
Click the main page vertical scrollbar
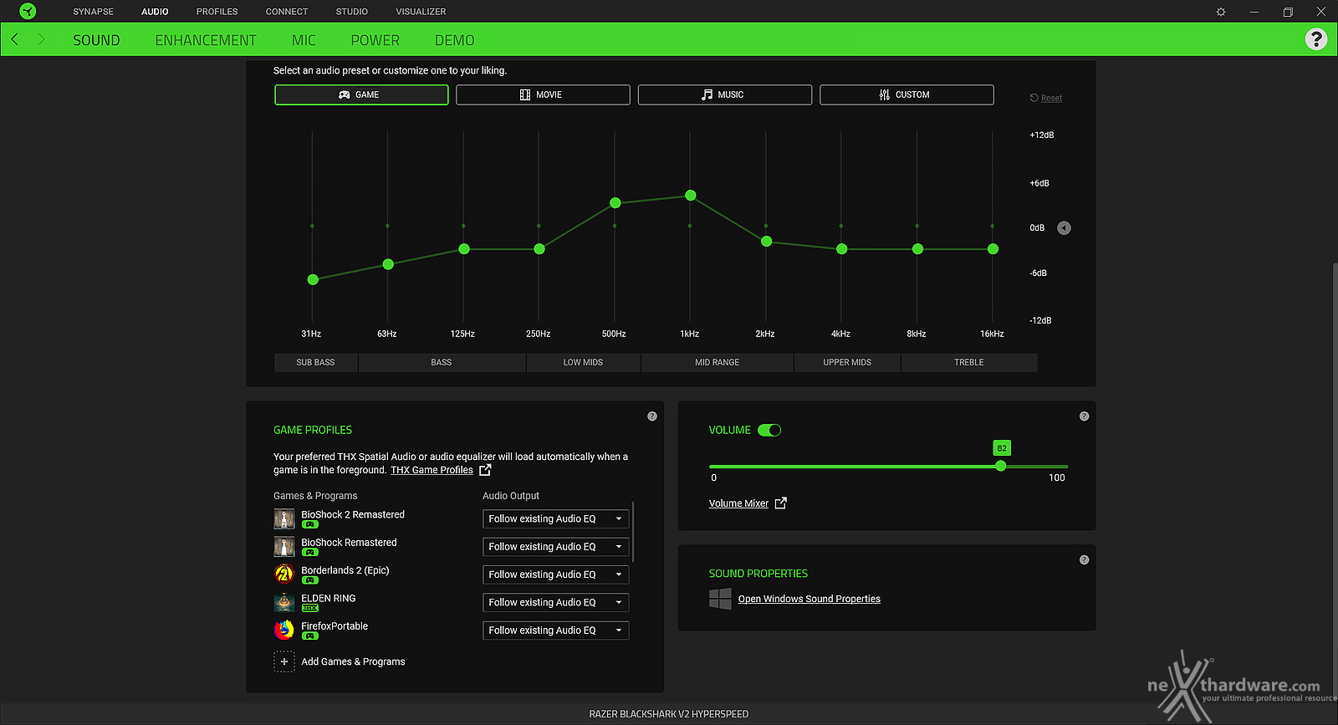(1335, 481)
